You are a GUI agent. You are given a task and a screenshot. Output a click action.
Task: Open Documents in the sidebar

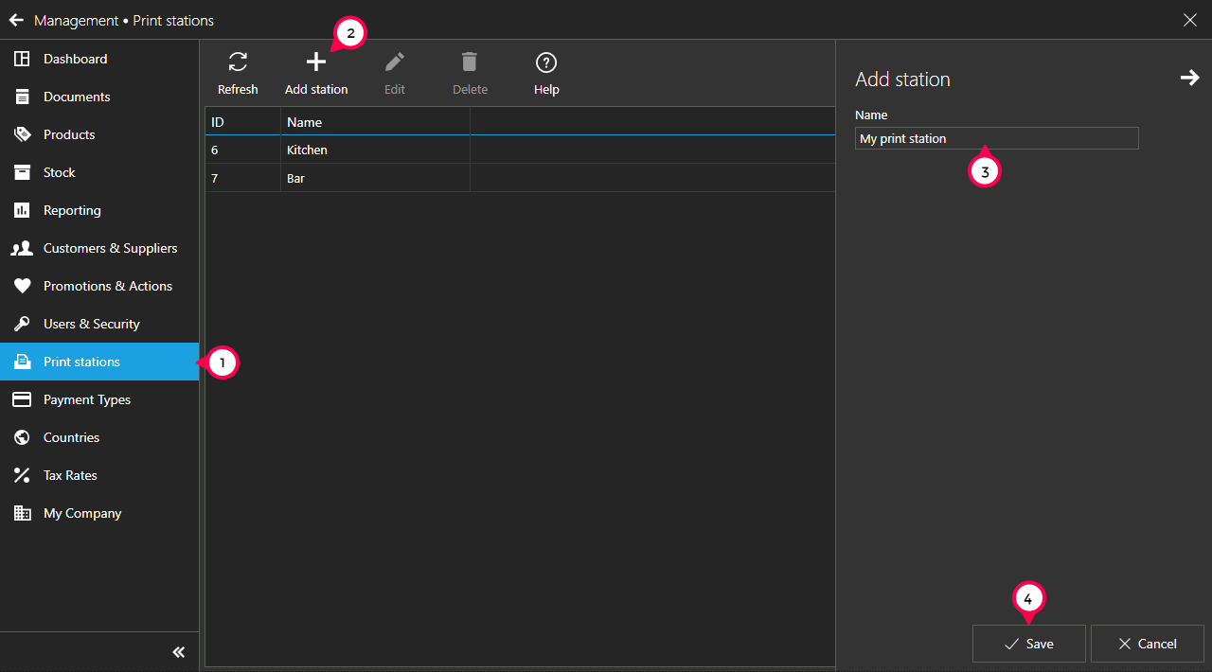tap(99, 97)
